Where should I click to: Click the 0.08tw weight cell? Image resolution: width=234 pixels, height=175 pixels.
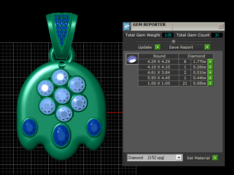pos(199,83)
